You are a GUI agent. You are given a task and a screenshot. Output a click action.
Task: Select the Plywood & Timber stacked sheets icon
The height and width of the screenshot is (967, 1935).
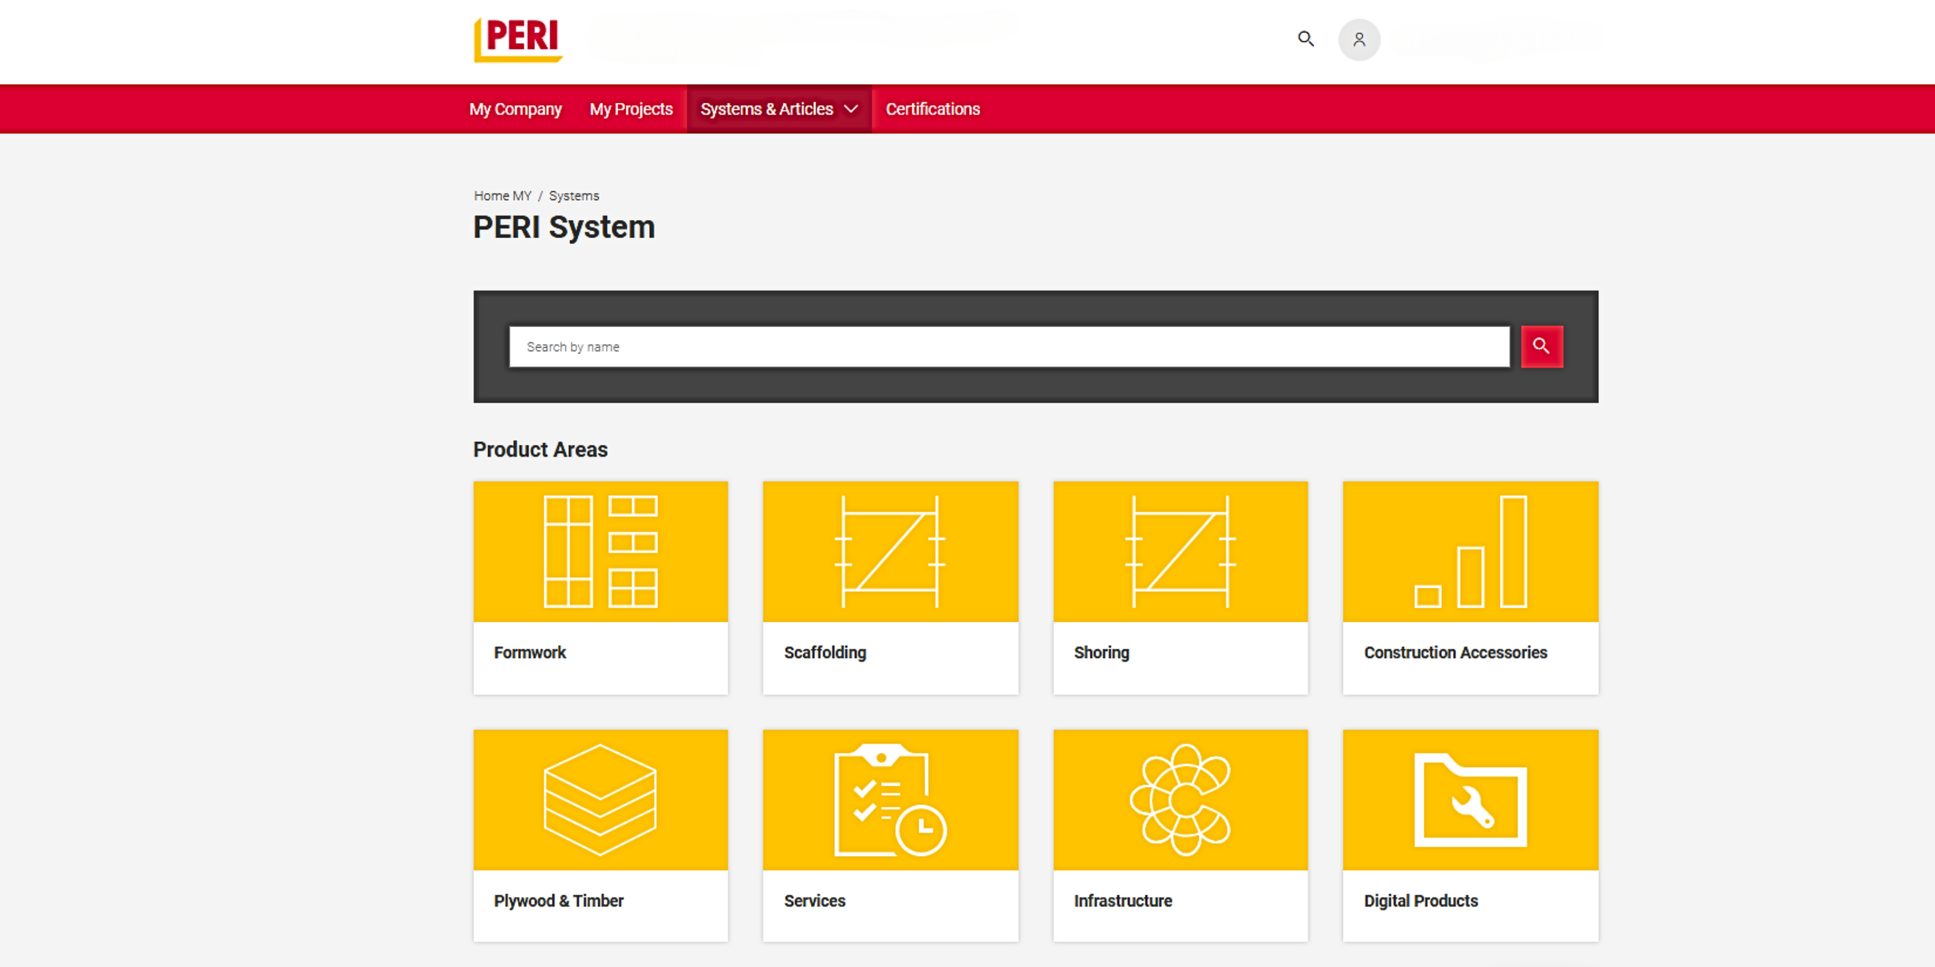pos(600,800)
